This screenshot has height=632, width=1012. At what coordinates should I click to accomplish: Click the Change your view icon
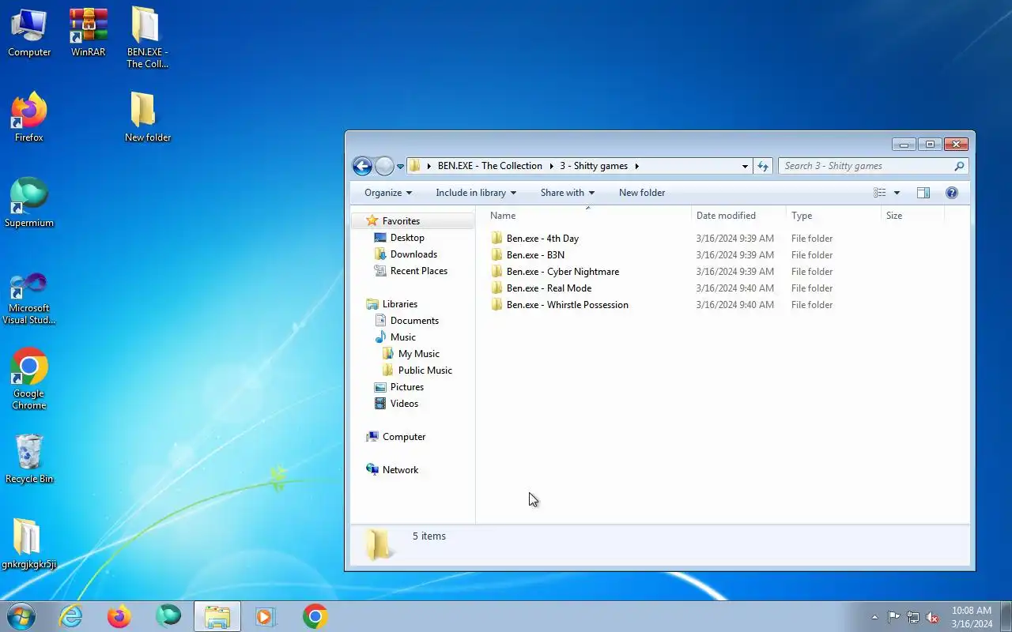[880, 193]
